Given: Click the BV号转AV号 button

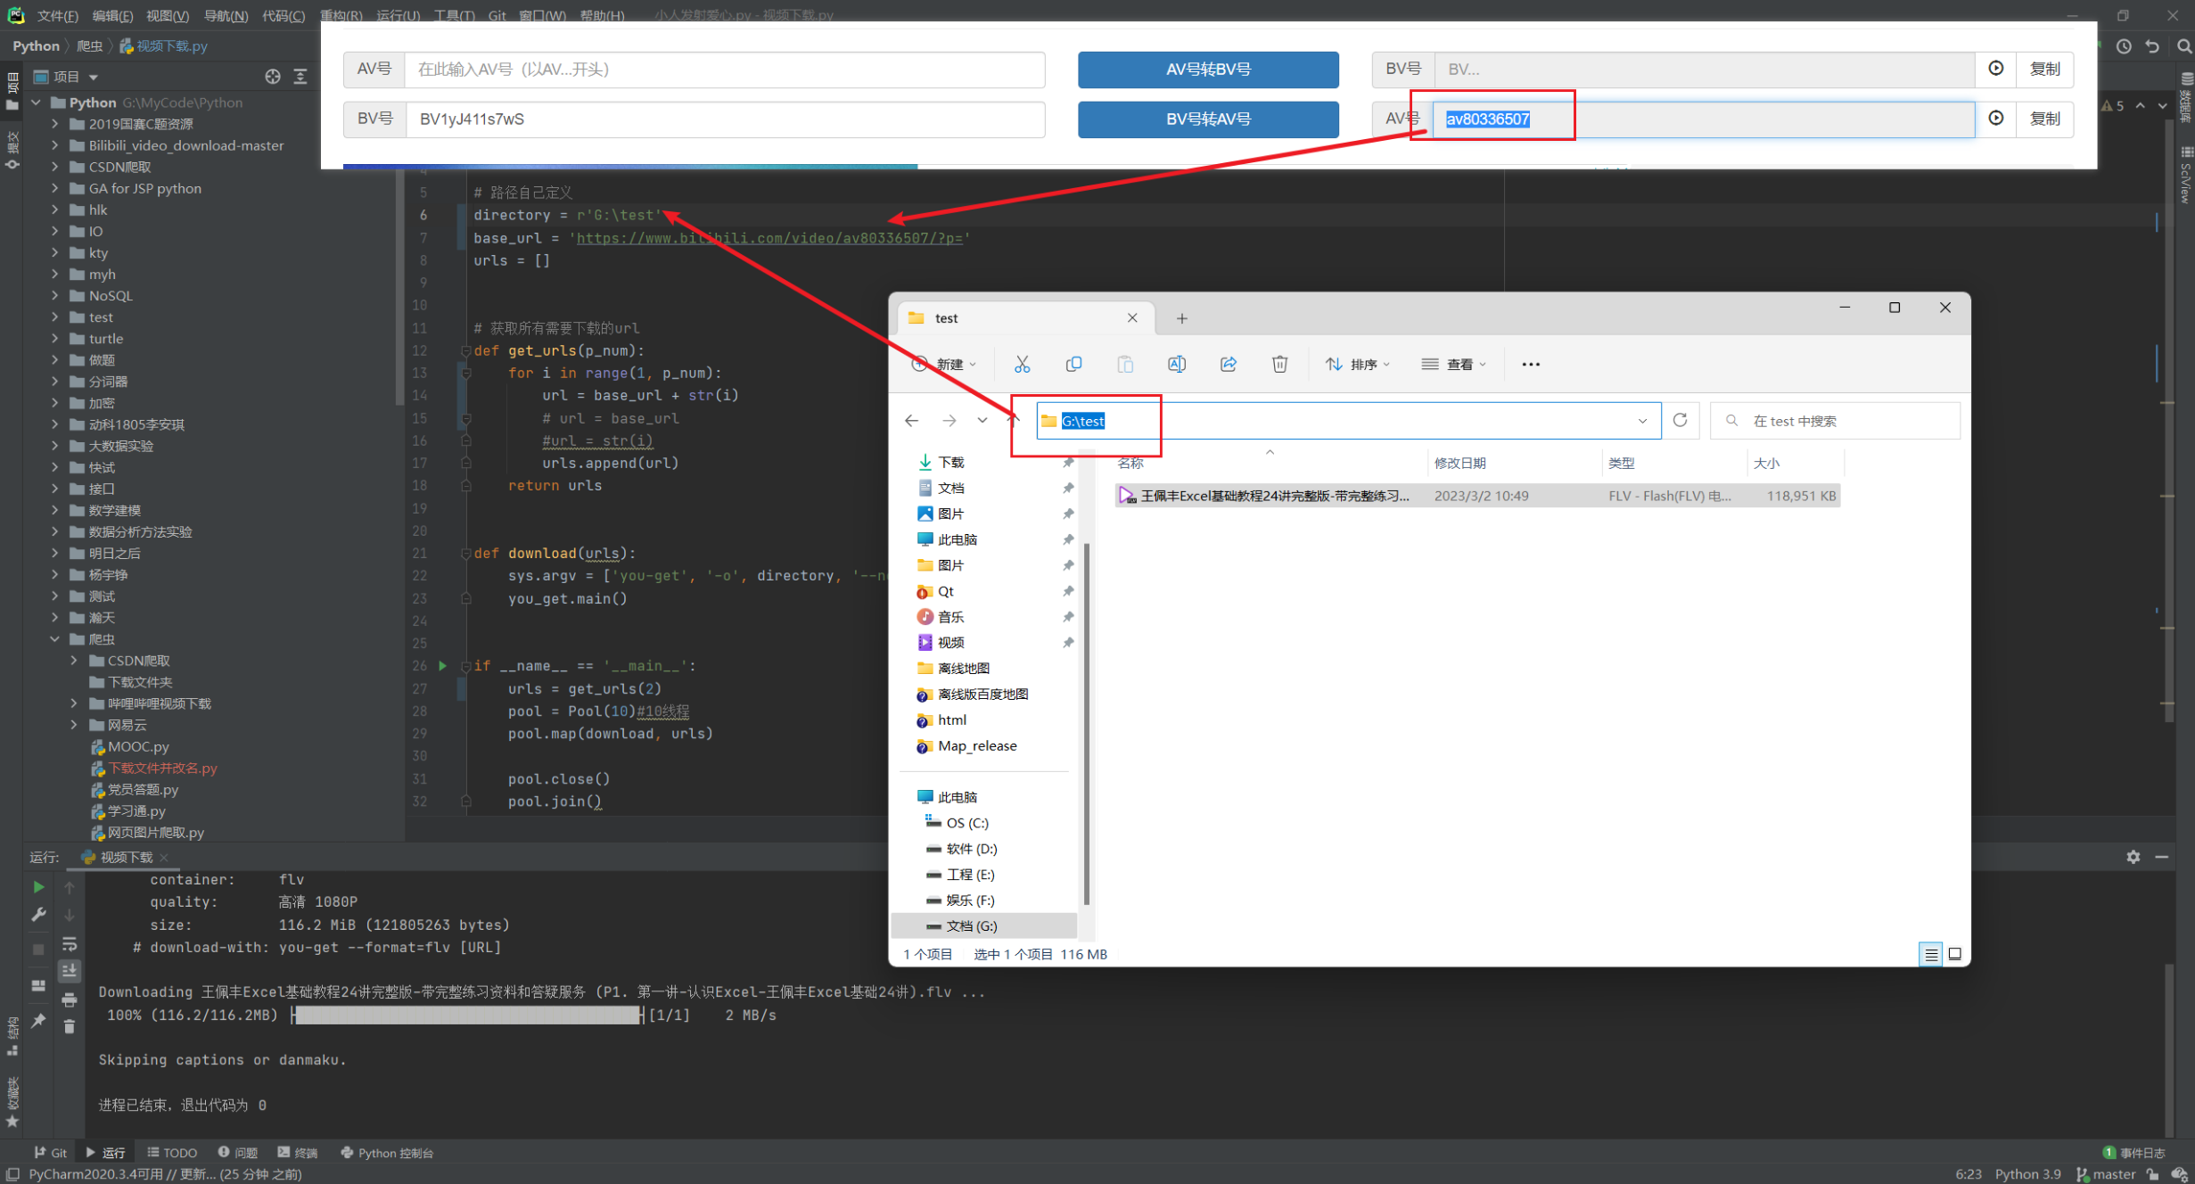Looking at the screenshot, I should click(1207, 119).
